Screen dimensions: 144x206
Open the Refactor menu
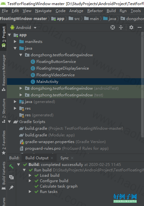(x=95, y=11)
